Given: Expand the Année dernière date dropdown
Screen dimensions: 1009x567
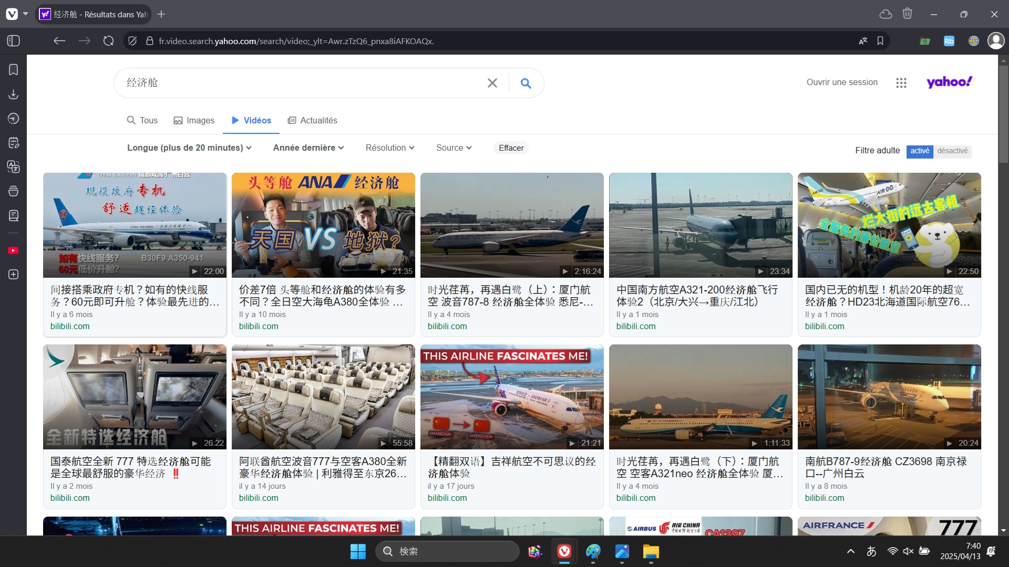Looking at the screenshot, I should click(308, 148).
